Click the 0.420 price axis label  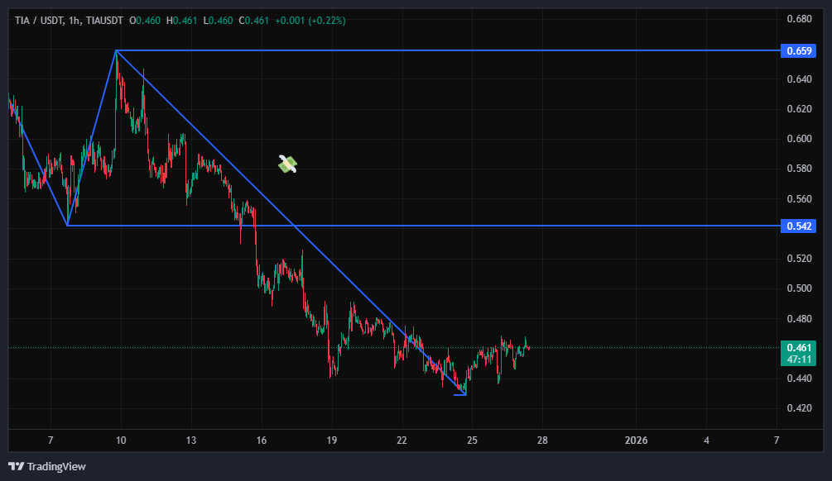click(799, 408)
